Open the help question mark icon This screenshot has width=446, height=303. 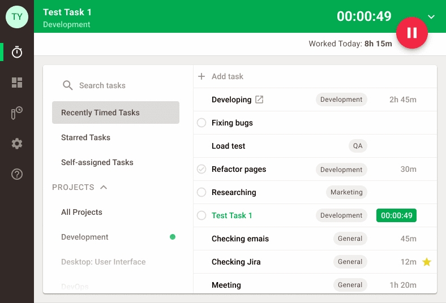(17, 174)
